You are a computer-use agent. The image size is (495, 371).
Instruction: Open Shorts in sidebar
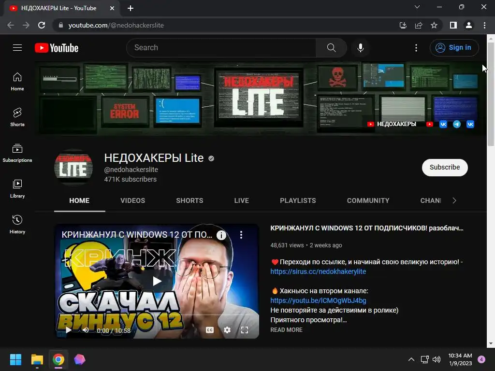(17, 117)
